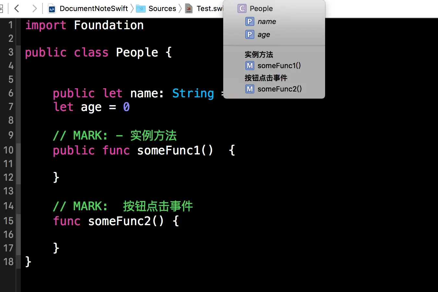This screenshot has width=438, height=292.
Task: Open the Test.swift breadcrumb menu
Action: [x=210, y=8]
